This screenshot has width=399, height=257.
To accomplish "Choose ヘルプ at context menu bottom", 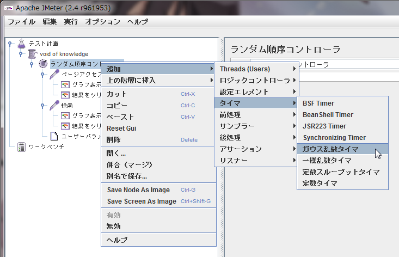I will coord(158,240).
